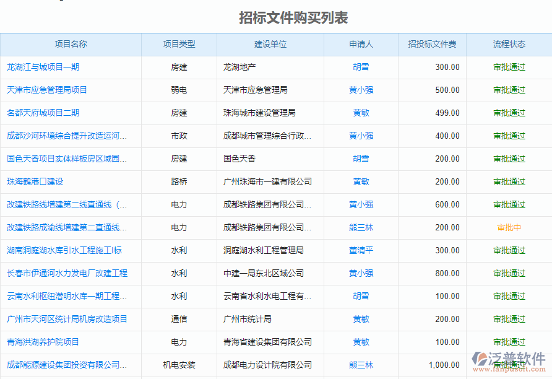Screen dimensions: 552x379
Task: Click the 泛普软件 logo icon
Action: (x=480, y=359)
